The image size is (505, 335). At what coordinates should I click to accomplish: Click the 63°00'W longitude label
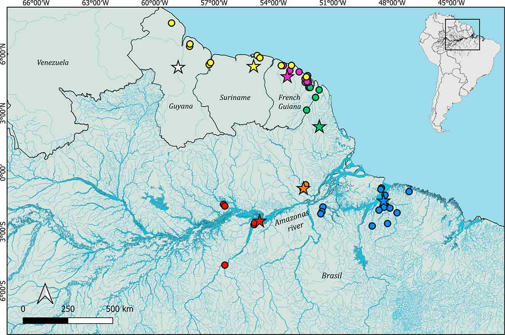click(96, 4)
